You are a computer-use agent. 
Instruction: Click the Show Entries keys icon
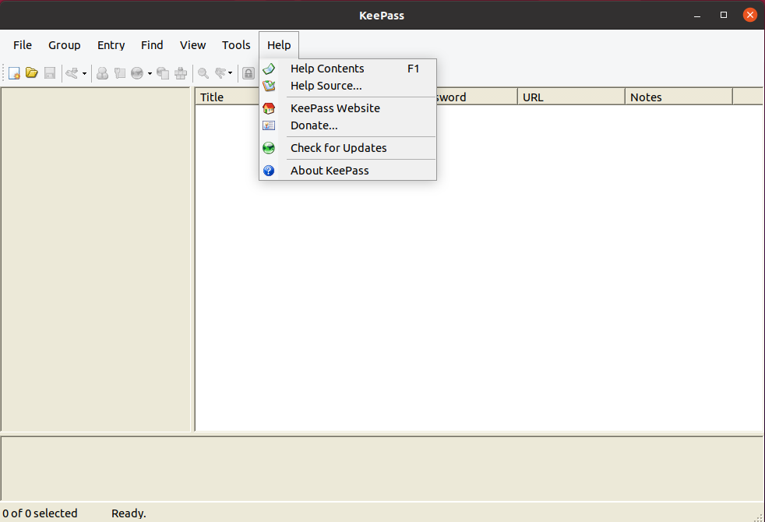coord(220,73)
